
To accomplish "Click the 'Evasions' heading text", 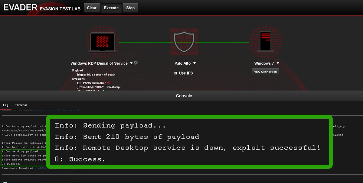I will (x=78, y=79).
